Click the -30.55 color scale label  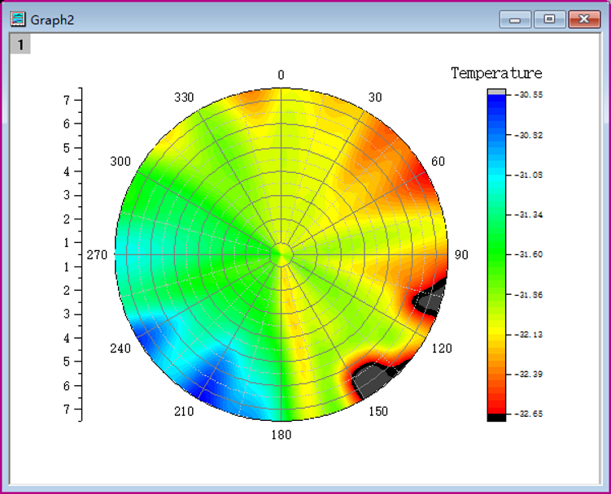click(x=528, y=94)
